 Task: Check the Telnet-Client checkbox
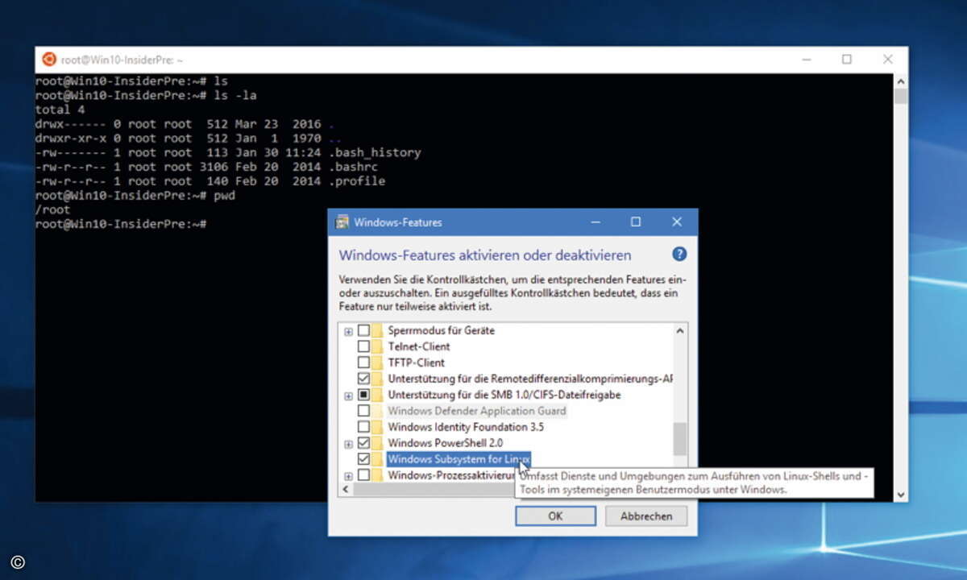364,346
